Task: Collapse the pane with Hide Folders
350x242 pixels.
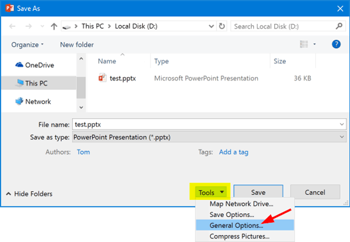Action: coord(29,194)
